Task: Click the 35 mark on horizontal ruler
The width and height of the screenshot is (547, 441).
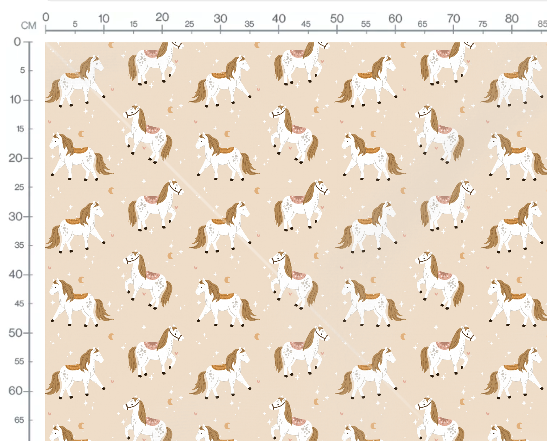Action: pyautogui.click(x=249, y=24)
